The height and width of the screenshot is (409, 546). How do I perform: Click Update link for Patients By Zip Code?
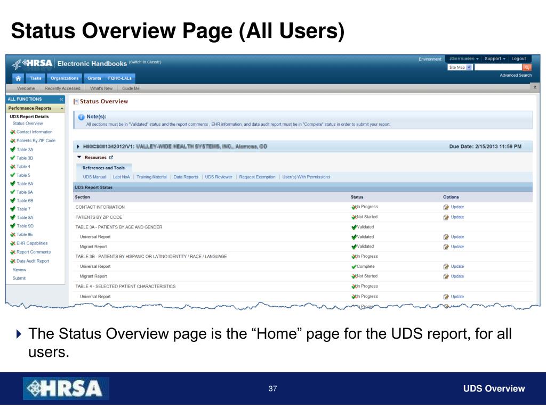pos(457,217)
